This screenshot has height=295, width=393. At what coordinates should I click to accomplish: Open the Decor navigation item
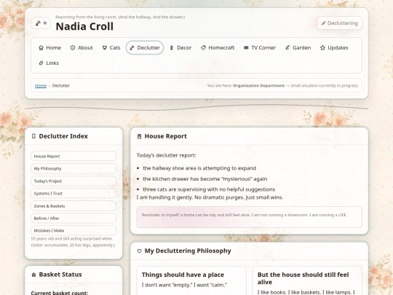point(180,47)
